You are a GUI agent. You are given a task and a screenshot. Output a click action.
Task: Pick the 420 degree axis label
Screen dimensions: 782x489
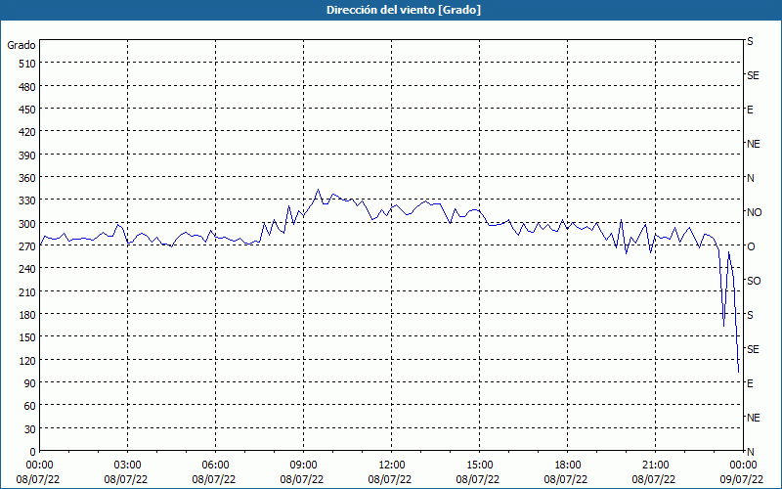(28, 132)
